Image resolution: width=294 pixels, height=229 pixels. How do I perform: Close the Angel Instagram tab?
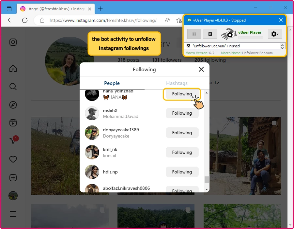point(90,9)
